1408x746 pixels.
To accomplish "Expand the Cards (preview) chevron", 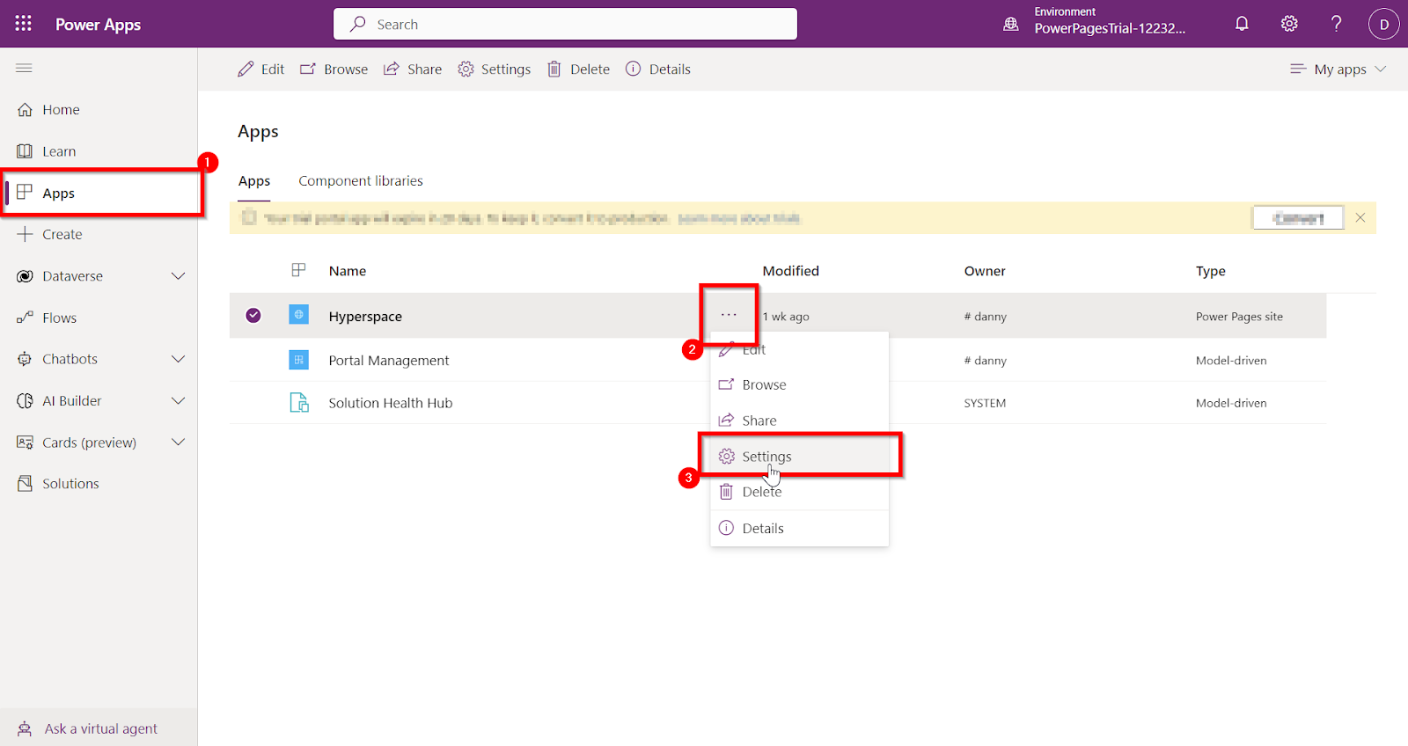I will 178,442.
